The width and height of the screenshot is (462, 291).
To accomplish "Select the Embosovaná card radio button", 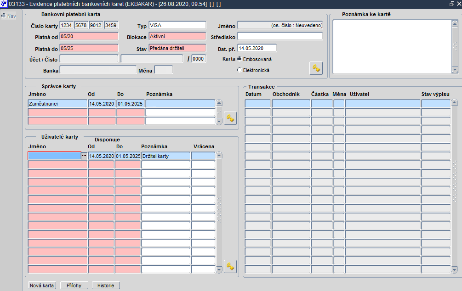I will click(x=239, y=59).
